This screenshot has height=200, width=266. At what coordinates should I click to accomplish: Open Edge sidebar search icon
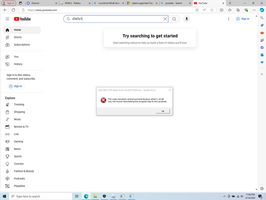click(262, 18)
